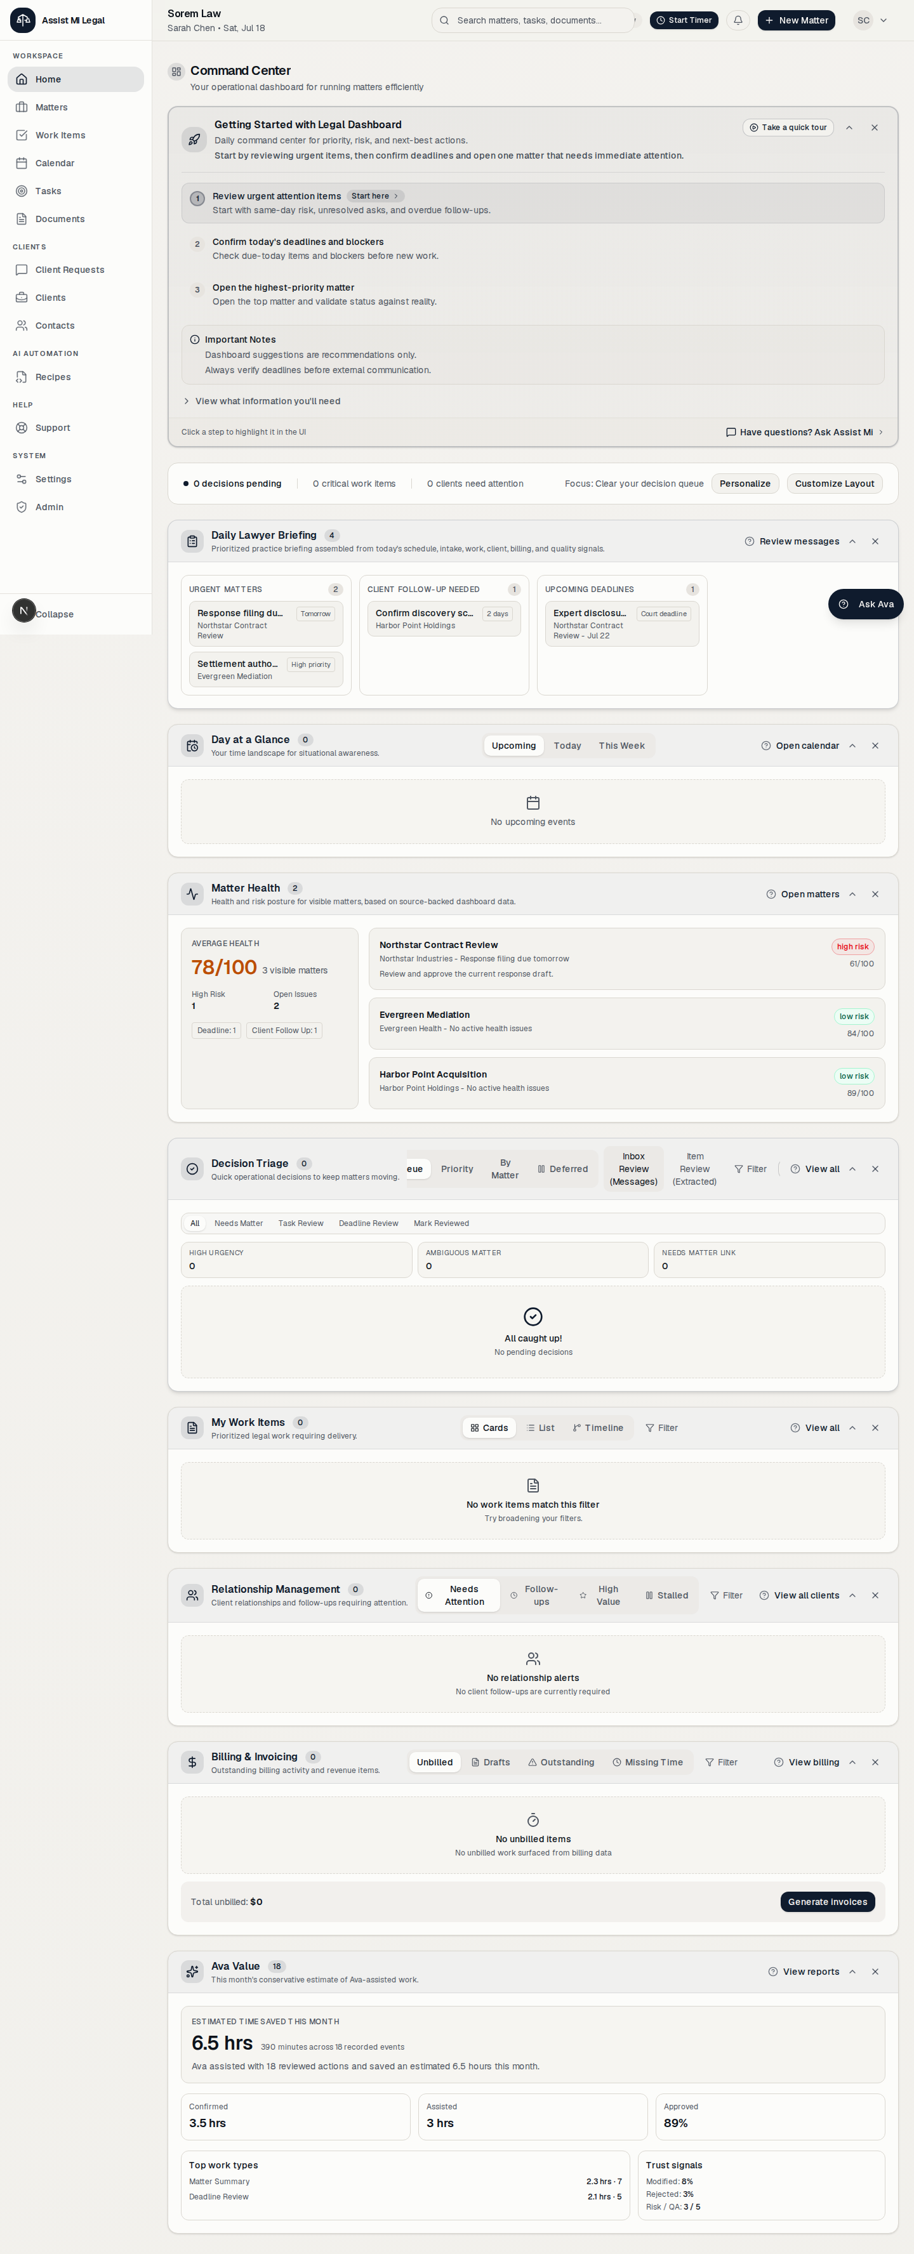Click the search matters input field
Screen dimensions: 914x2254
pyautogui.click(x=533, y=20)
